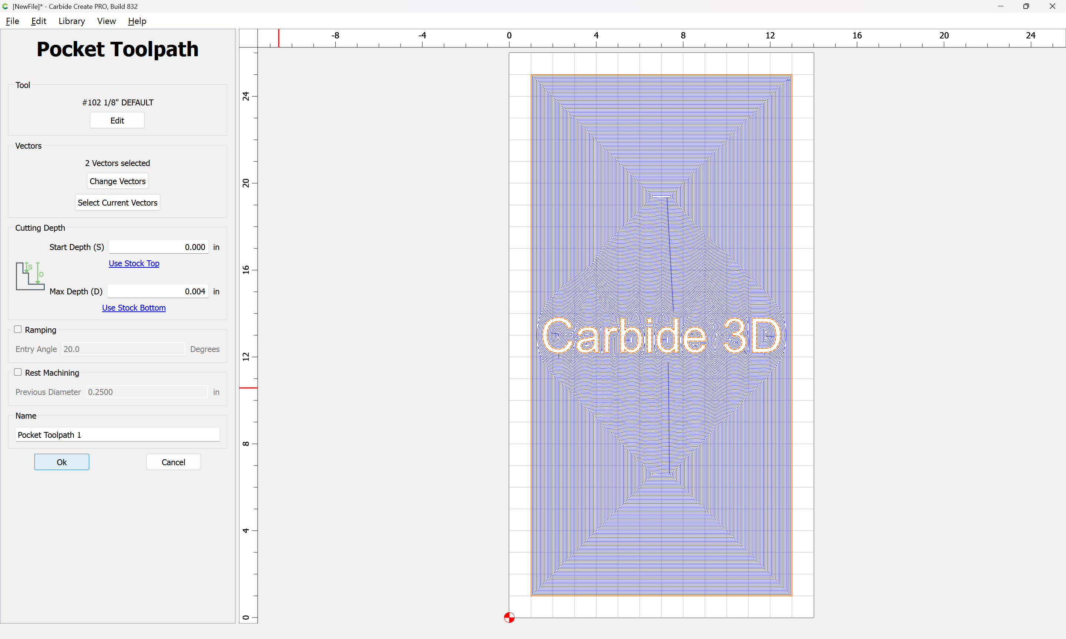Image resolution: width=1066 pixels, height=639 pixels.
Task: Click the toolpath Name text field
Action: point(117,435)
